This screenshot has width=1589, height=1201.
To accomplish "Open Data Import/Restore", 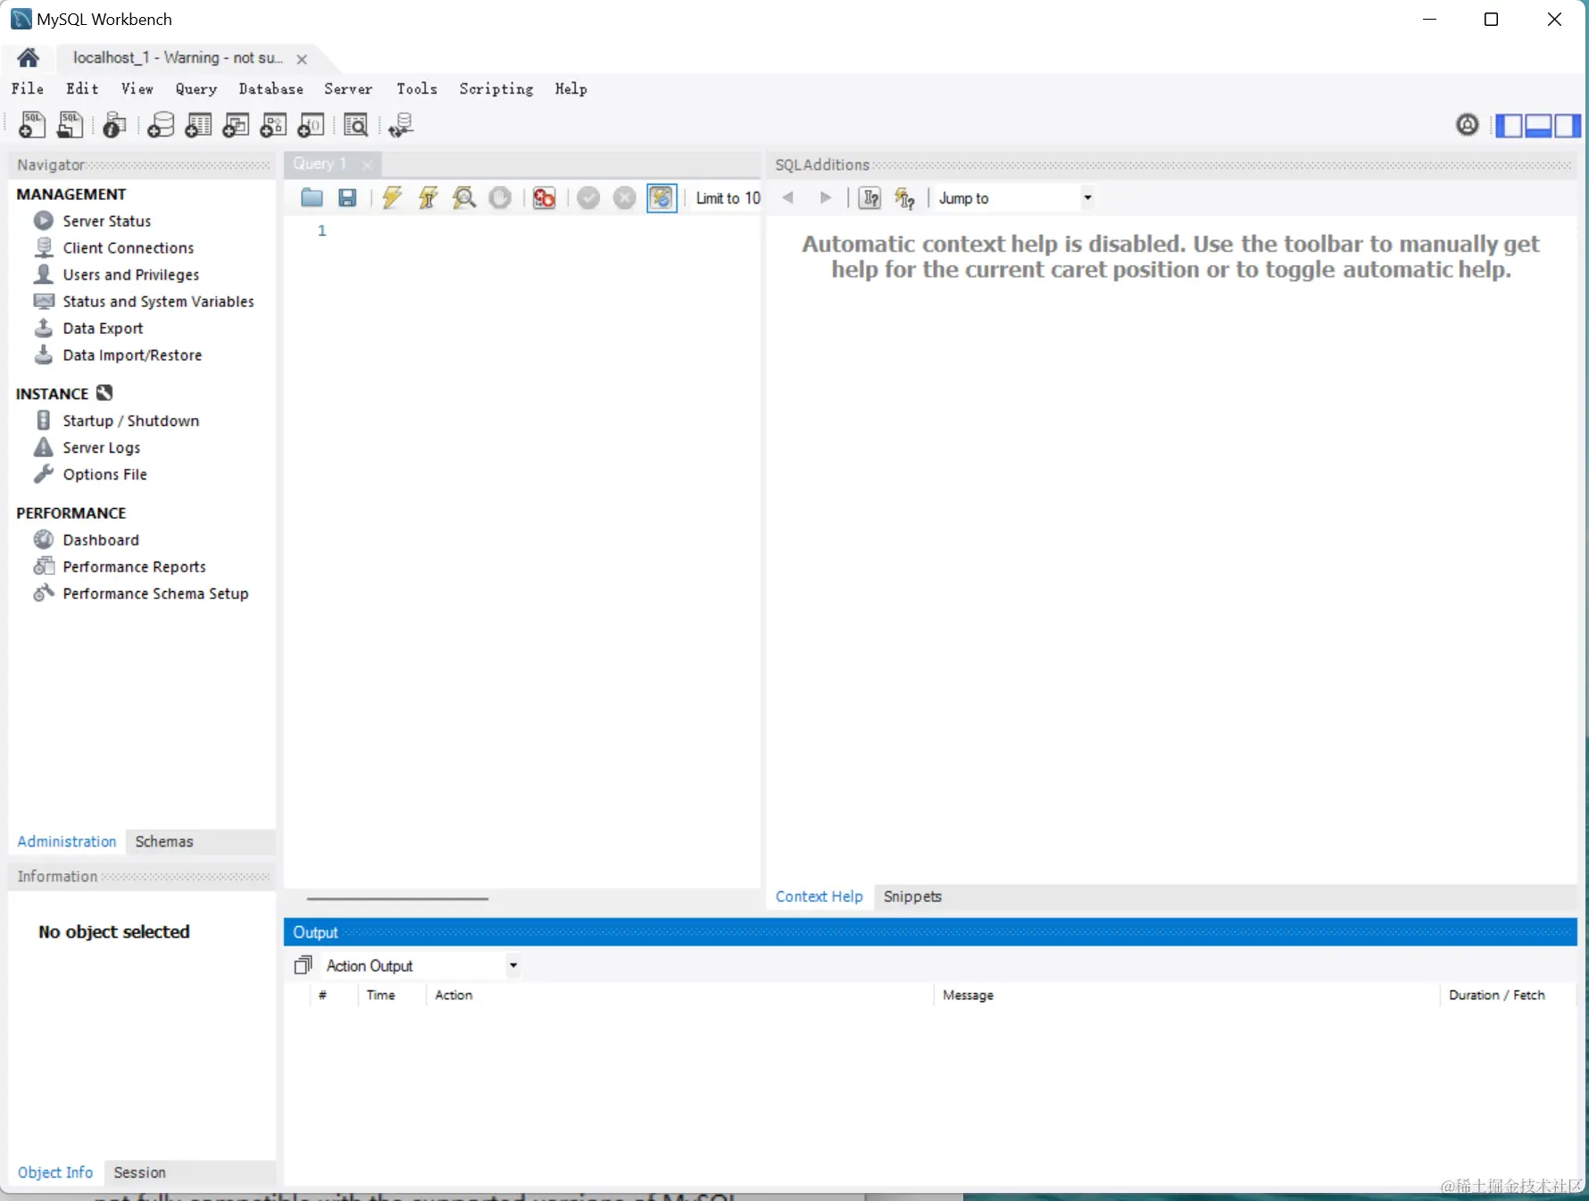I will point(132,354).
